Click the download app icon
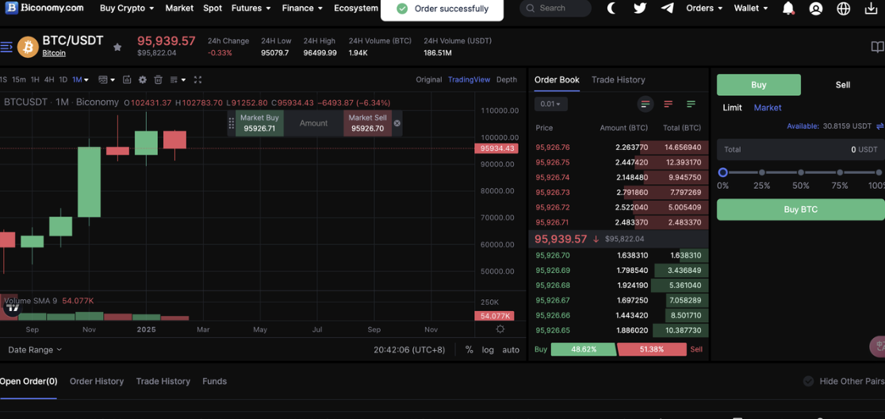Viewport: 885px width, 419px height. [x=871, y=9]
